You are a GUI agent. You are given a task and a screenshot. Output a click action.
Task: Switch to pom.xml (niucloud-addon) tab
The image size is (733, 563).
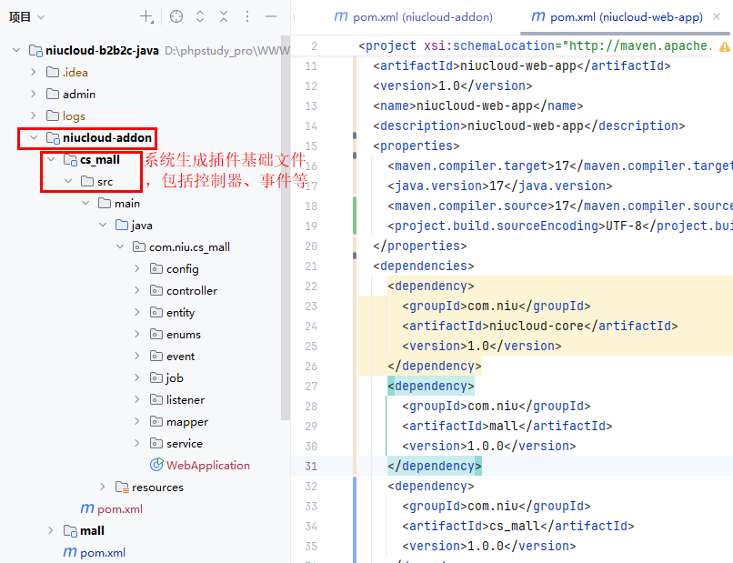[414, 16]
